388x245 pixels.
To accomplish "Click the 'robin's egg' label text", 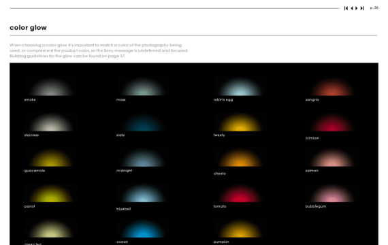I will (x=223, y=100).
